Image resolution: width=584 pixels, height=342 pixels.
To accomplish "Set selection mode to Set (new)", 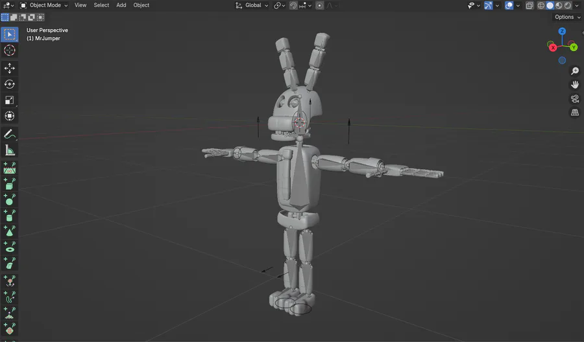I will click(5, 17).
